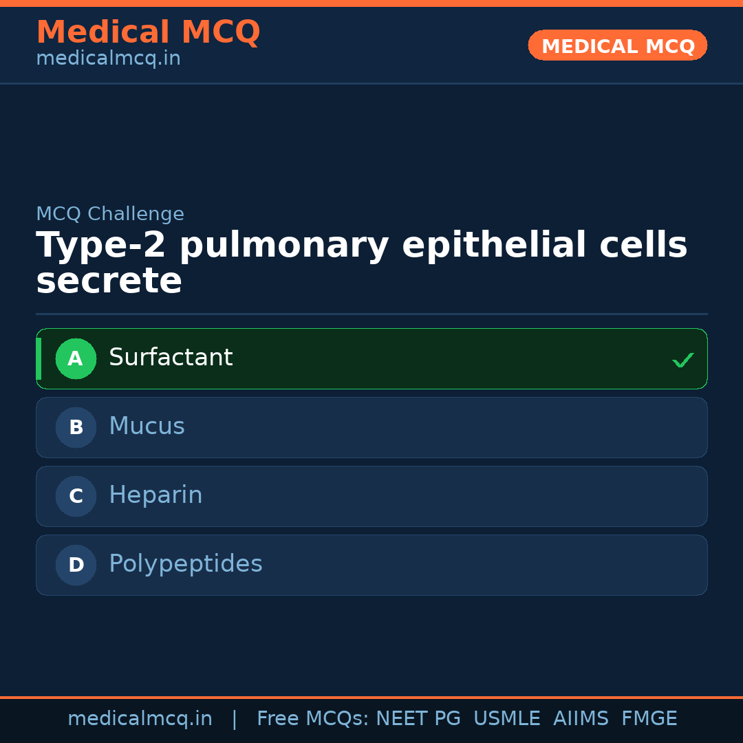Click the Free MCQs footer text
Image resolution: width=743 pixels, height=743 pixels.
(312, 719)
